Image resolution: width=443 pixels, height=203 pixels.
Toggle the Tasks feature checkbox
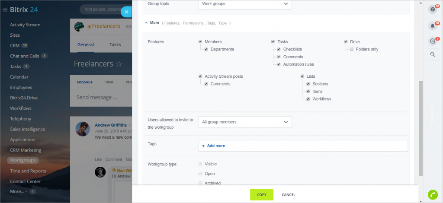[273, 42]
